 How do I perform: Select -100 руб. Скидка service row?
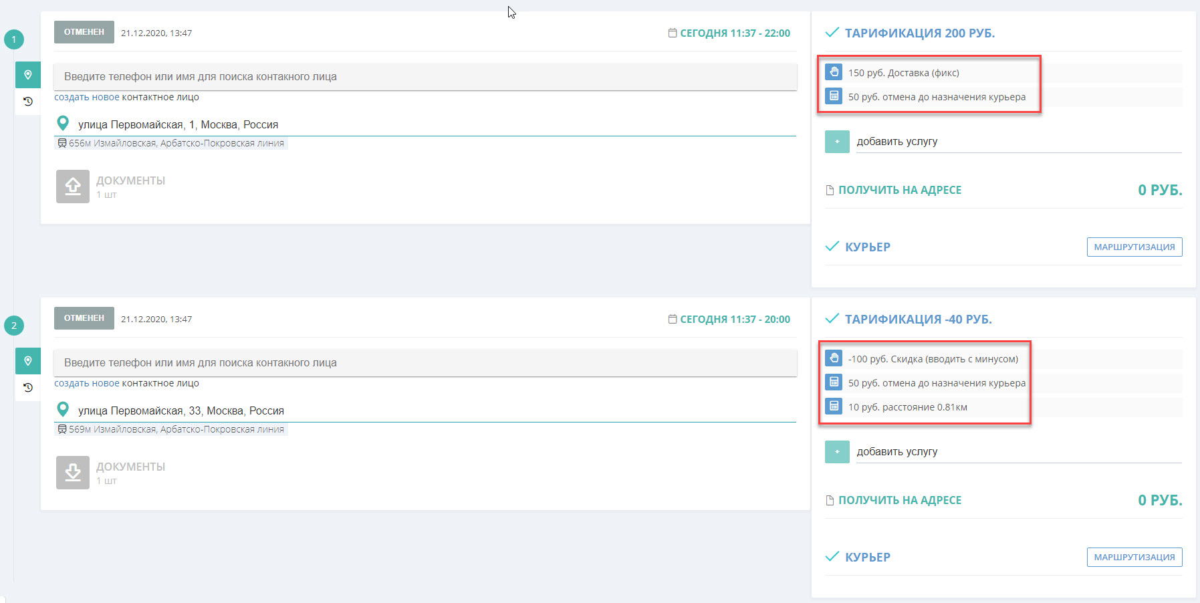1003,359
